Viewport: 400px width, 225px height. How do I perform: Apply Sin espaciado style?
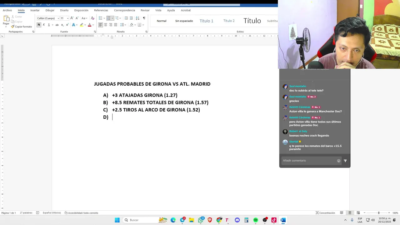184,21
